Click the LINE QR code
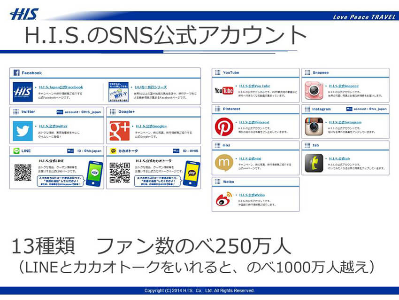The width and height of the screenshot is (399, 300). (23, 173)
